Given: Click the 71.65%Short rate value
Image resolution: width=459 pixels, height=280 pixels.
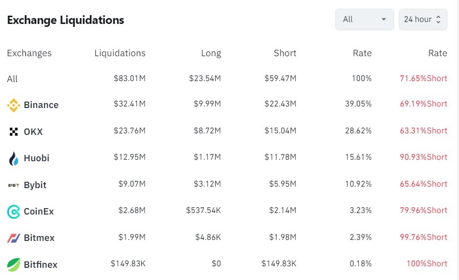Looking at the screenshot, I should pyautogui.click(x=423, y=79).
